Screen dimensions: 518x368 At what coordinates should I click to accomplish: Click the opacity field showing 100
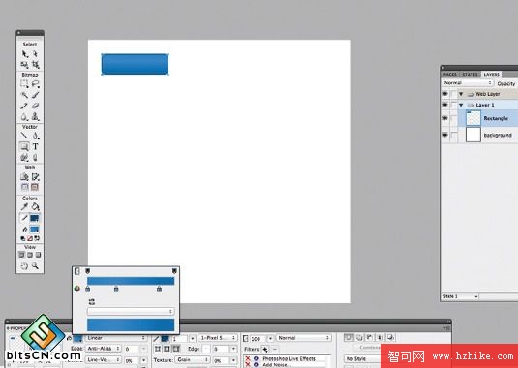[x=257, y=338]
